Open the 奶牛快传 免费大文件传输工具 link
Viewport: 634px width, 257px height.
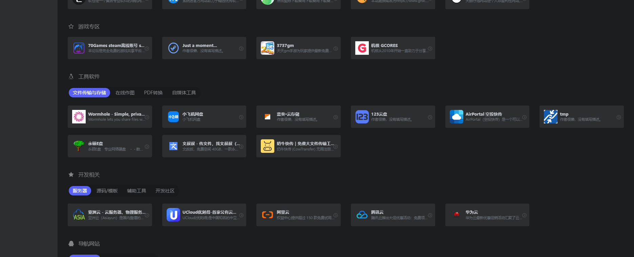click(305, 143)
